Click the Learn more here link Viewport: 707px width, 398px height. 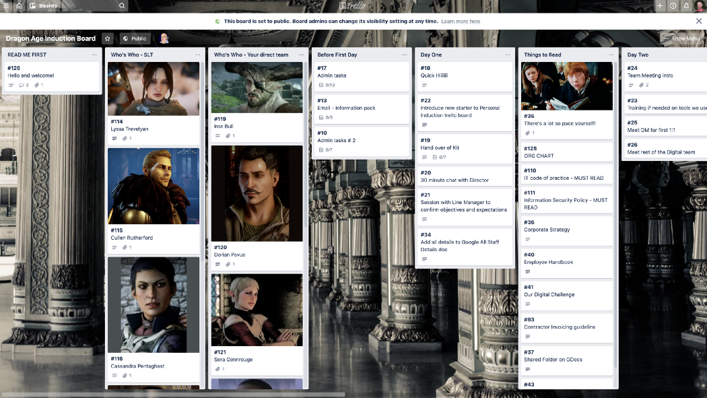tap(461, 22)
